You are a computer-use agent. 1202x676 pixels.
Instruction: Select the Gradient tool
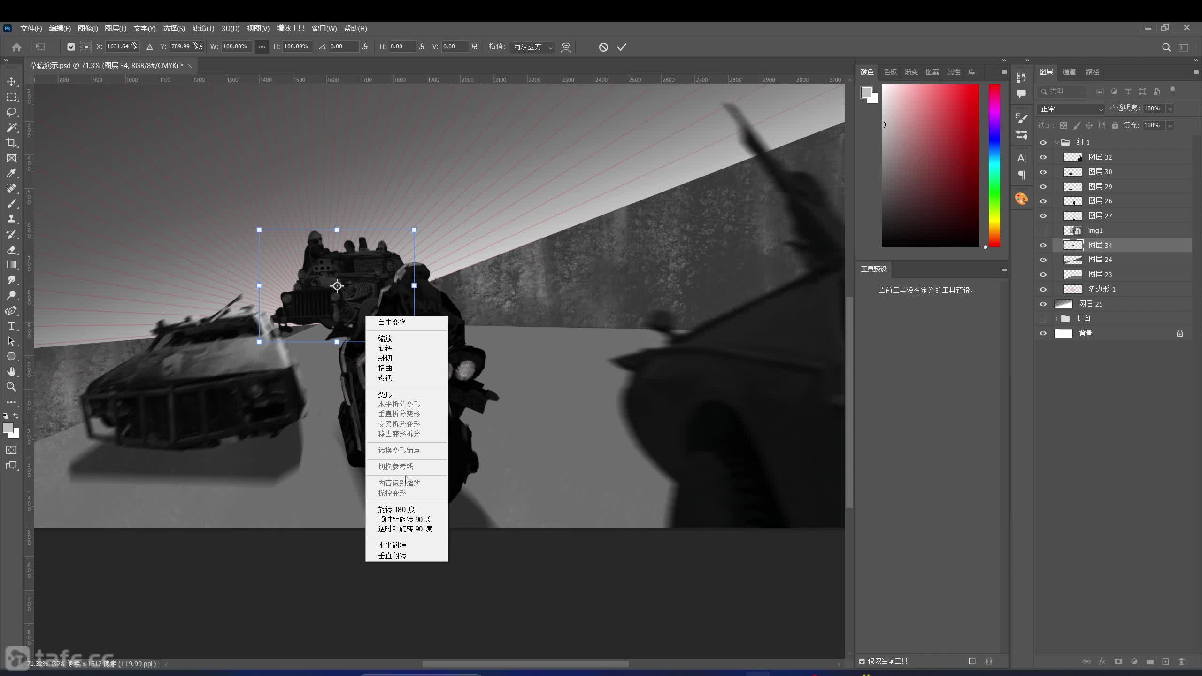coord(11,265)
